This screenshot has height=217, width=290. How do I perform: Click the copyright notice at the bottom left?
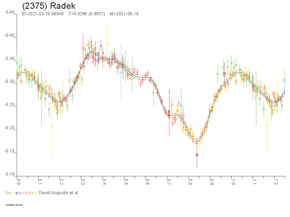point(14,205)
